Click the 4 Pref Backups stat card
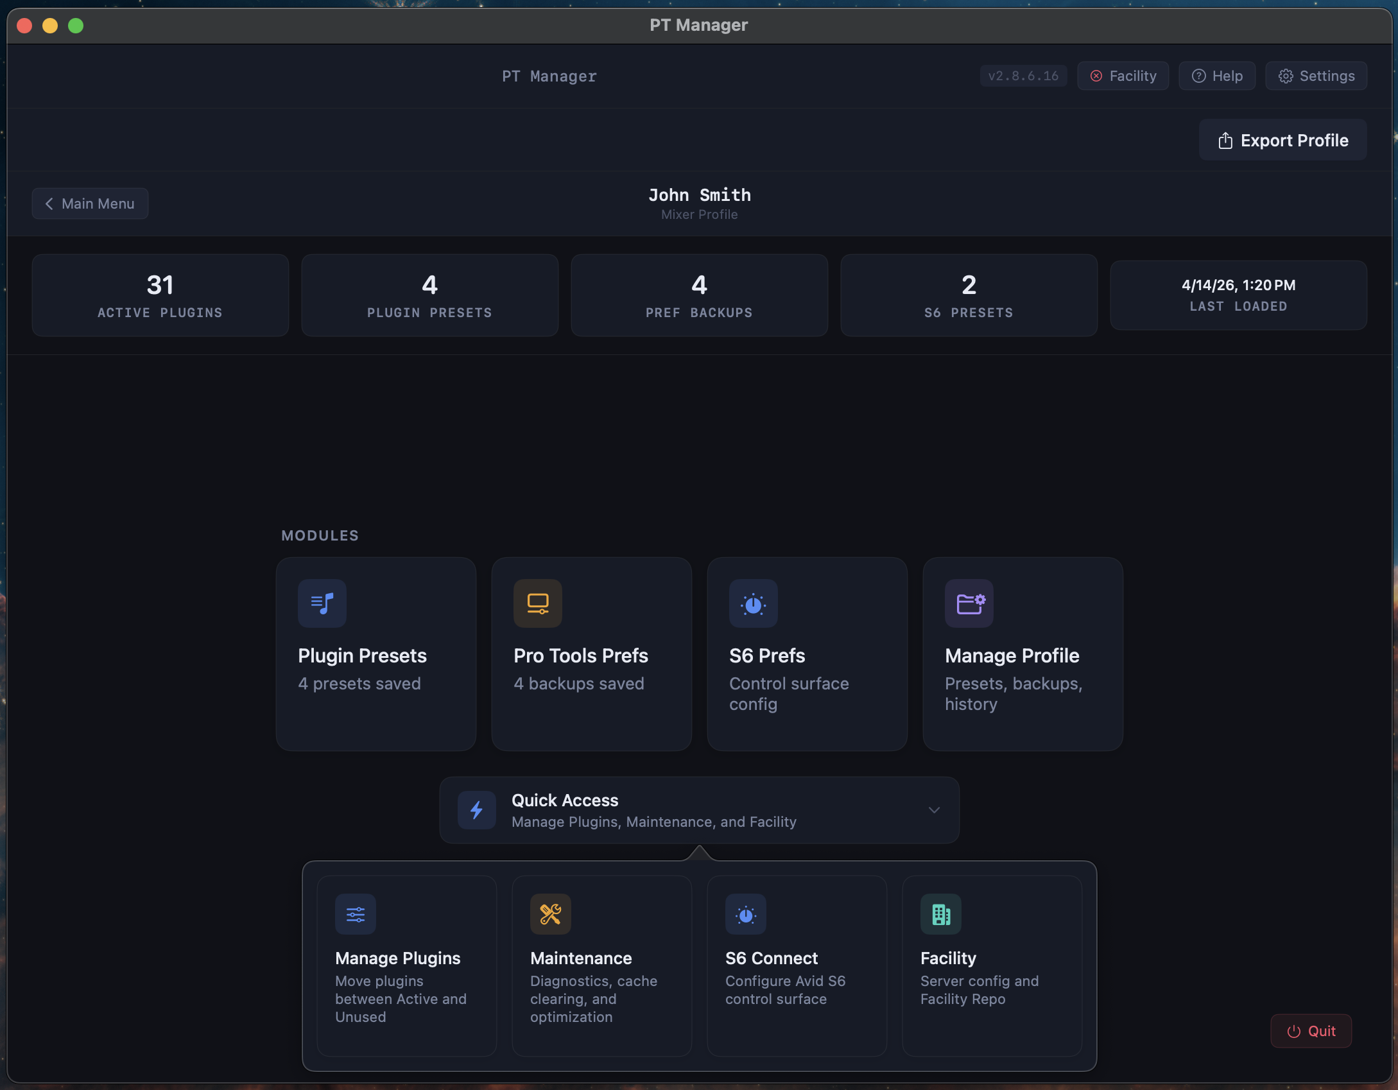Viewport: 1398px width, 1090px height. pos(700,295)
